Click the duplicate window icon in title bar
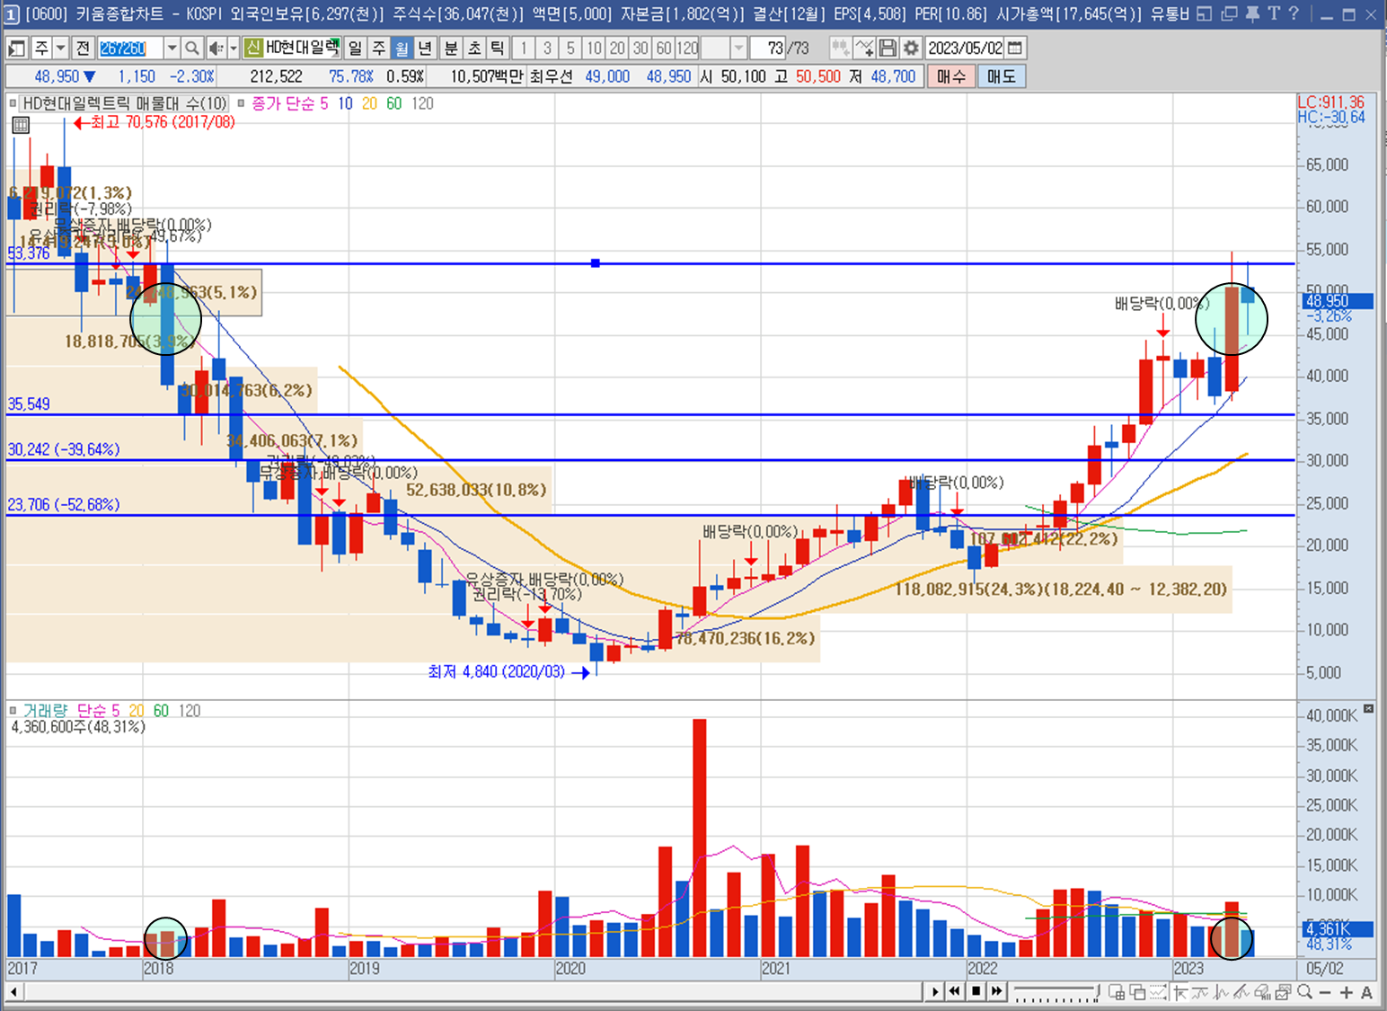The image size is (1387, 1011). (x=1229, y=13)
